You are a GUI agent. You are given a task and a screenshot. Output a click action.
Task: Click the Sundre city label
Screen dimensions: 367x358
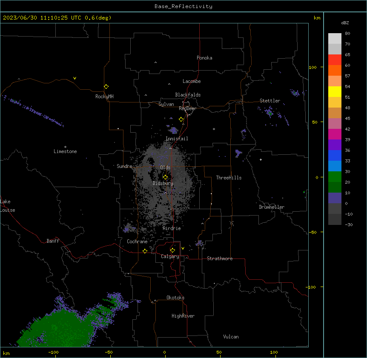click(x=124, y=166)
